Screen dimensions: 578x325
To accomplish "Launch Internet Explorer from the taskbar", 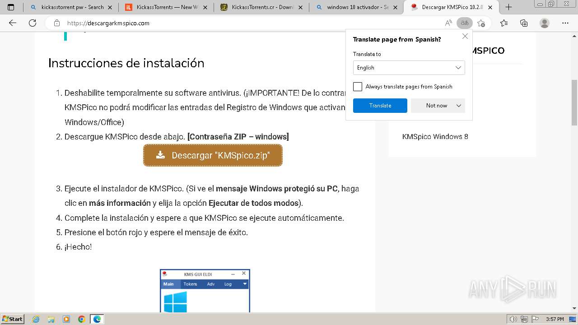I will click(x=36, y=319).
